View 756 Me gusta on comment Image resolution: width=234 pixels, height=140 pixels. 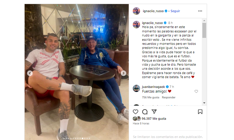click(x=151, y=97)
